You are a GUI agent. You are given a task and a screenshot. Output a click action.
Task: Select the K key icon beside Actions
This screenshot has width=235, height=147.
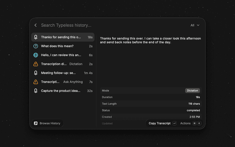[x=199, y=123]
